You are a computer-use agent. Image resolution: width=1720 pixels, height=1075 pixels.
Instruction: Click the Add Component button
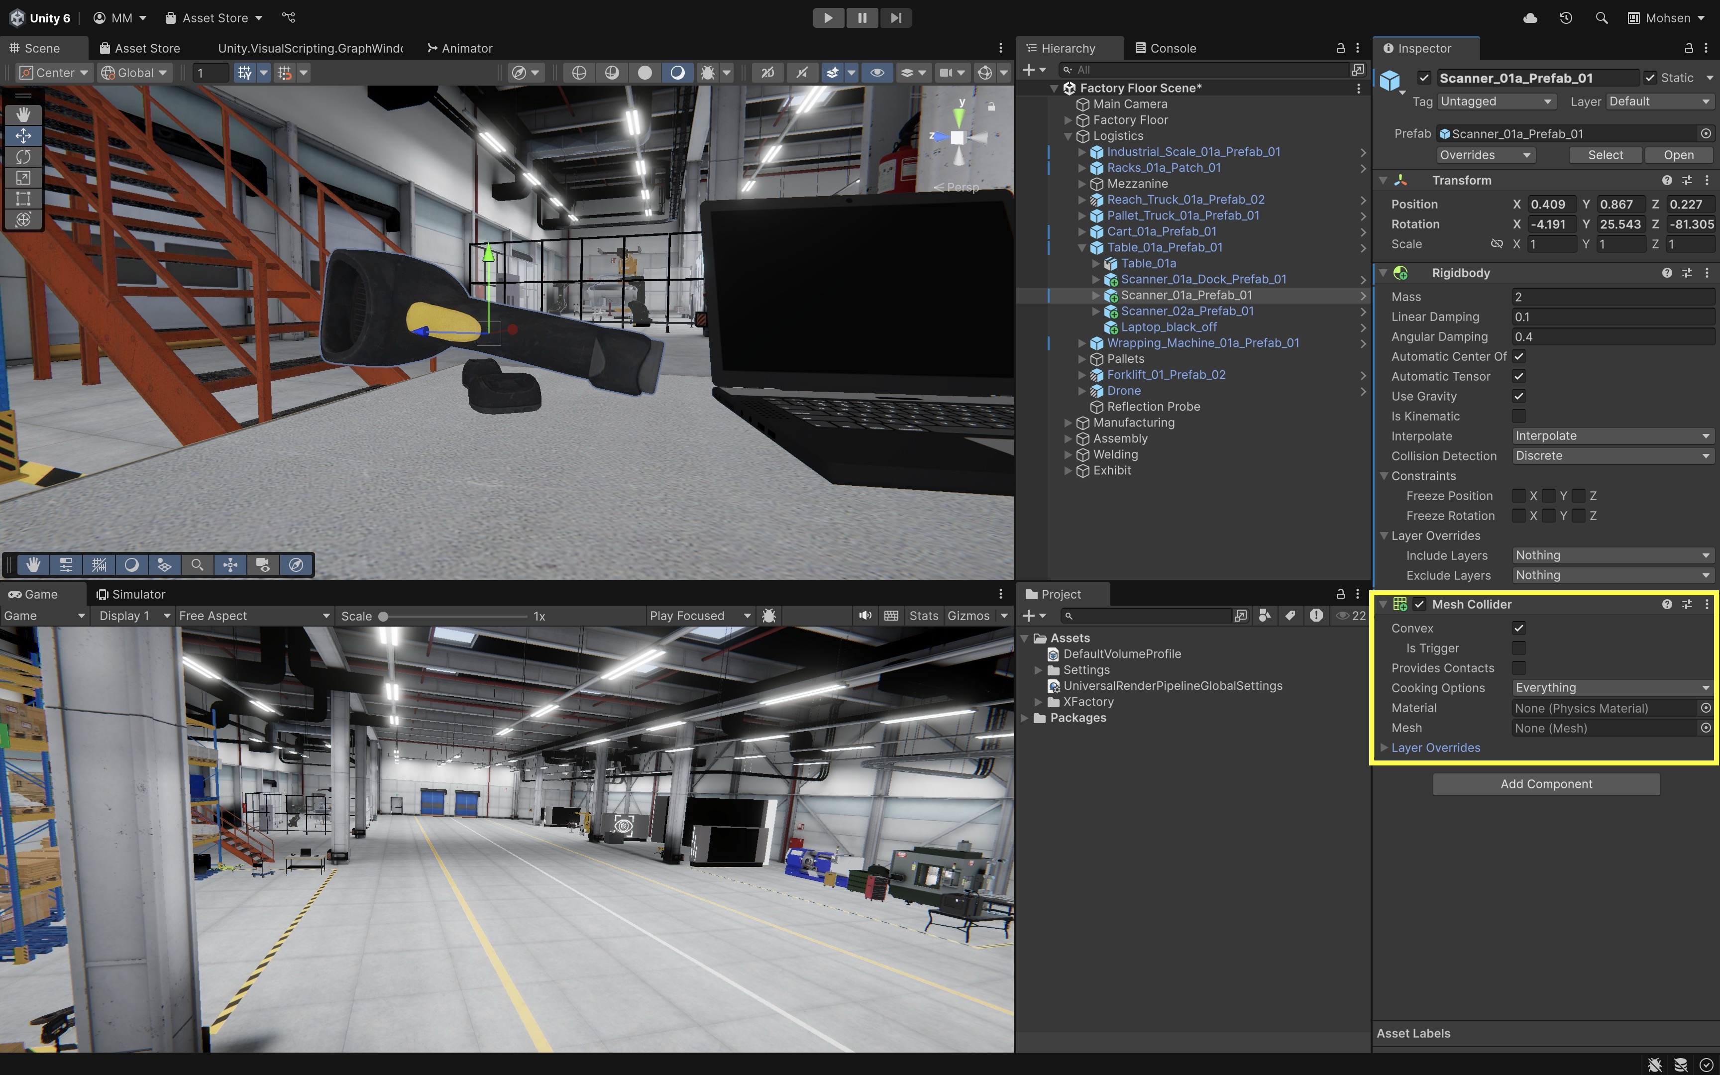pos(1546,784)
